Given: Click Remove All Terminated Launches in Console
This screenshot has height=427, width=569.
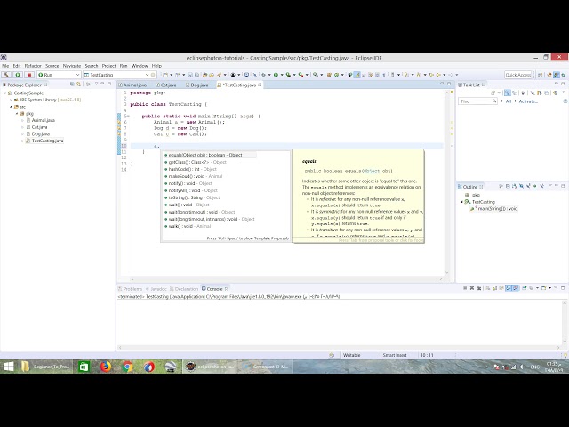Looking at the screenshot, I should coord(479,288).
